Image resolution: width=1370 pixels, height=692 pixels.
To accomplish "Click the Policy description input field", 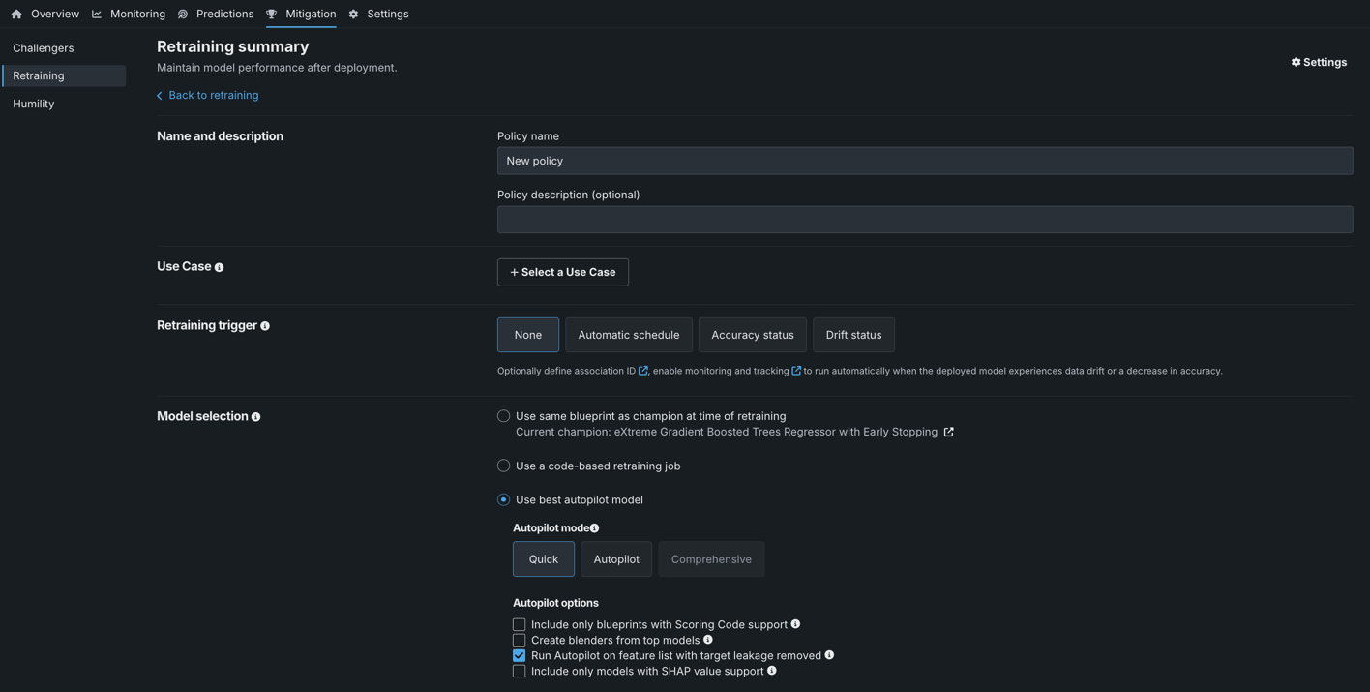I will [x=924, y=220].
